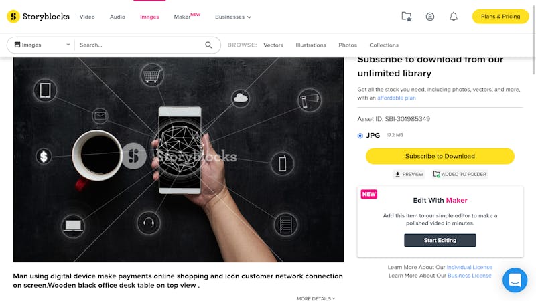Image resolution: width=536 pixels, height=301 pixels.
Task: Open the favorites folder icon in header
Action: pyautogui.click(x=407, y=16)
